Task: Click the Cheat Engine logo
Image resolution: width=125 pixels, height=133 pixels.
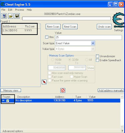Action: 119,20
